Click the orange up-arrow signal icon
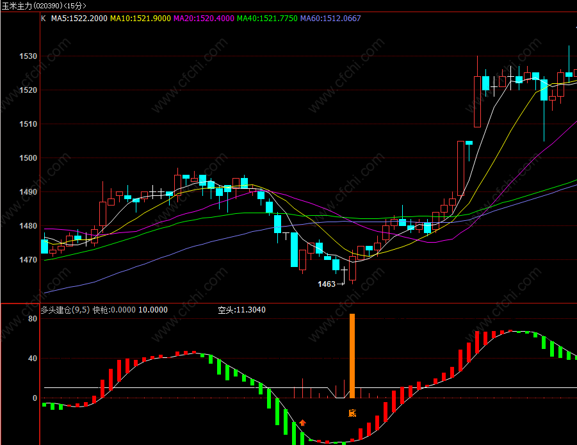This screenshot has width=577, height=445. point(302,423)
